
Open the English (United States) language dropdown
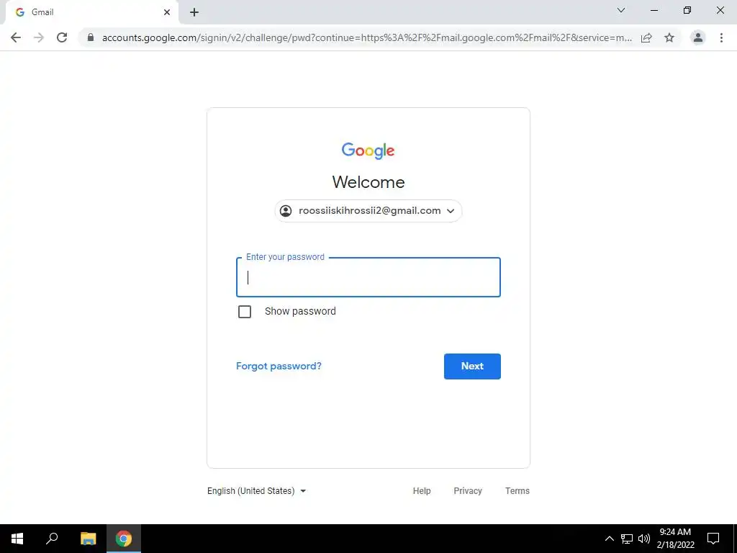pos(257,491)
